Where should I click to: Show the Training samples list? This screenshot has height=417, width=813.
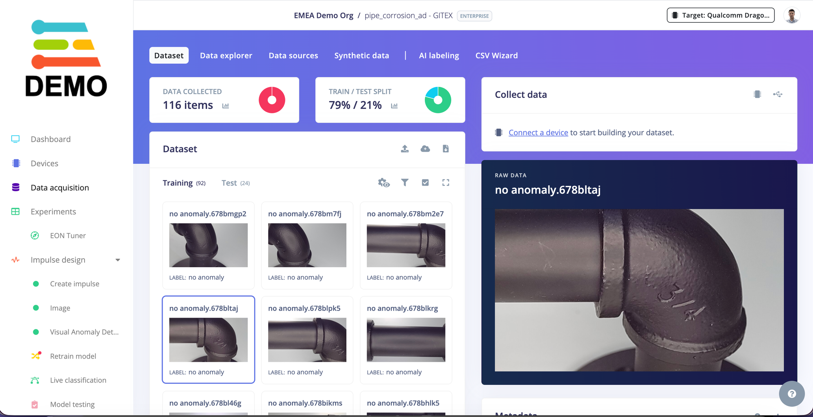tap(184, 183)
